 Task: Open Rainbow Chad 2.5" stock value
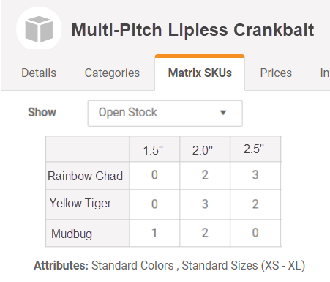[x=255, y=175]
